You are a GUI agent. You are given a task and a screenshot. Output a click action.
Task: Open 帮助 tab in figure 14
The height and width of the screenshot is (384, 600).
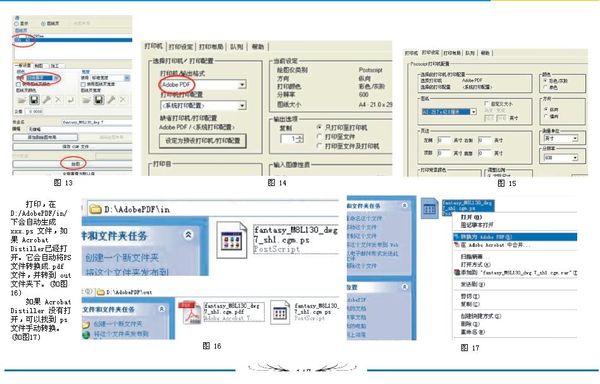(x=258, y=47)
